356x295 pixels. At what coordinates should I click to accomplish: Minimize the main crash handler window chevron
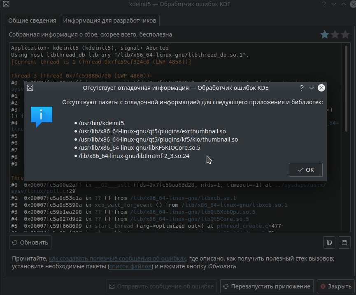[x=334, y=4]
